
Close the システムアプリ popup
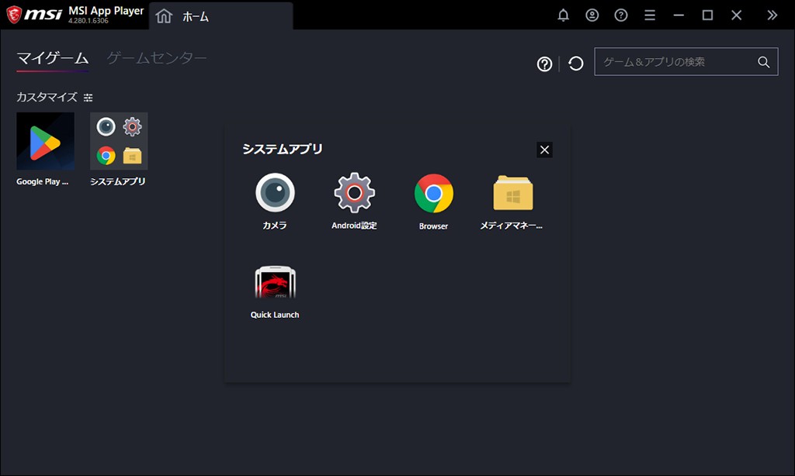tap(545, 150)
